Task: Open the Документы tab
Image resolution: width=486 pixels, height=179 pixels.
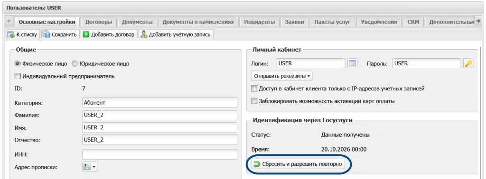Action: click(x=137, y=22)
